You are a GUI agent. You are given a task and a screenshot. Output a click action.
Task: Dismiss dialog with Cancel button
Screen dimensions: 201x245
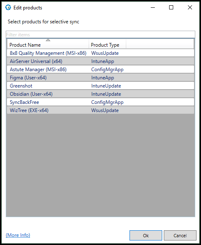(180, 235)
